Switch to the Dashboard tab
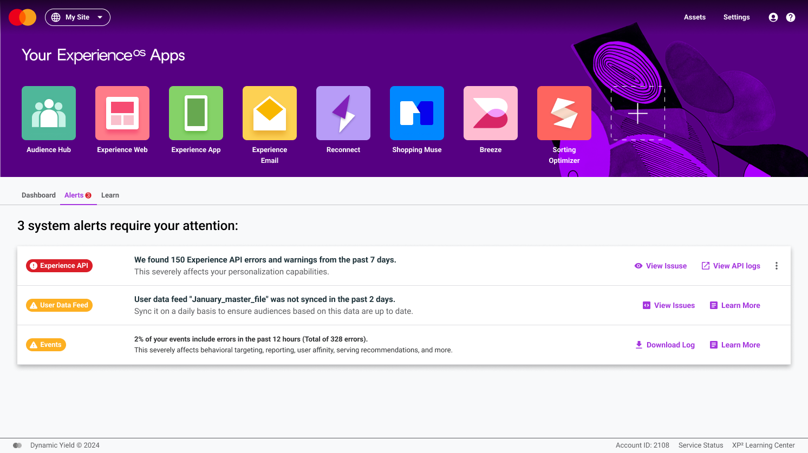Image resolution: width=808 pixels, height=453 pixels. click(x=38, y=195)
